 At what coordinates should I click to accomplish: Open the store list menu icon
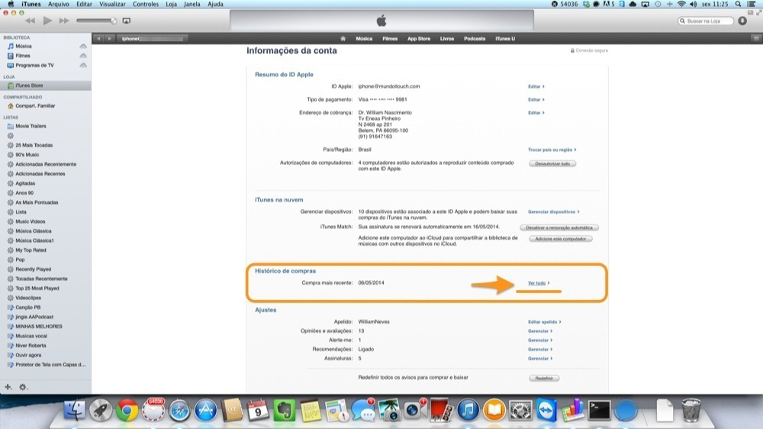coord(755,38)
